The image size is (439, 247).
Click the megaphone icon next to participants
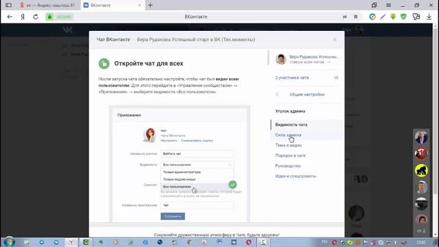pyautogui.click(x=336, y=78)
